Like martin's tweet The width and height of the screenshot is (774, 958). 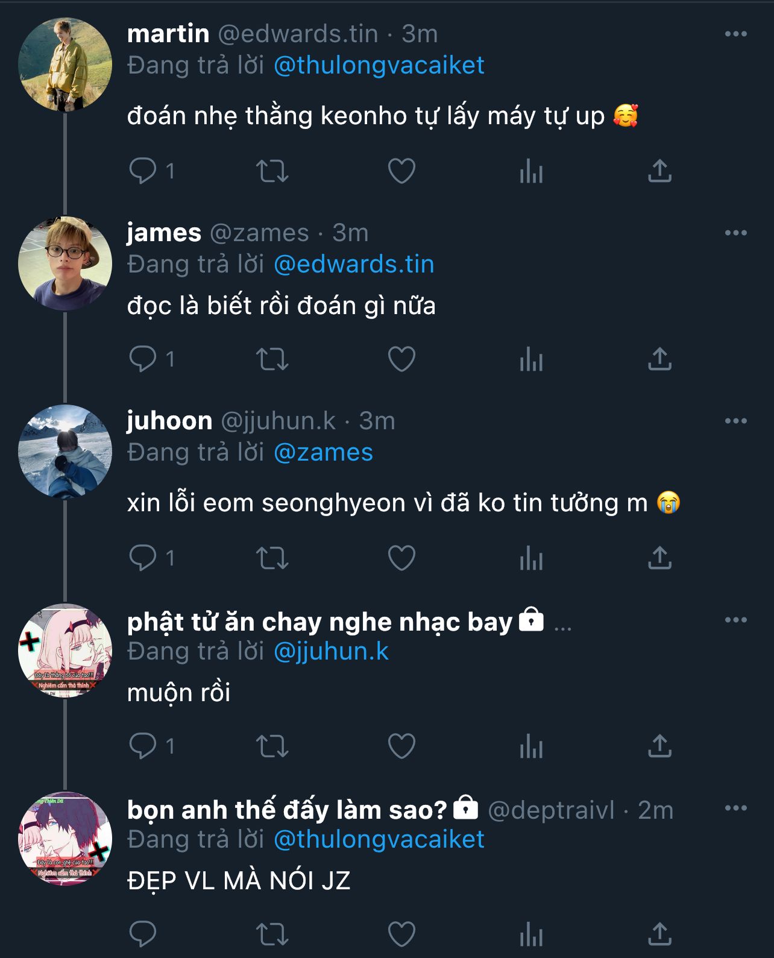(x=401, y=171)
